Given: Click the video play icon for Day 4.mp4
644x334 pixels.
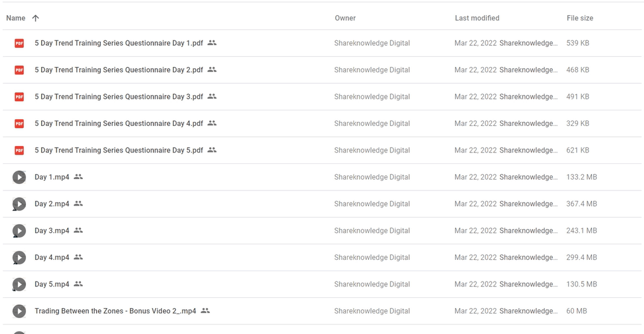Looking at the screenshot, I should 19,257.
